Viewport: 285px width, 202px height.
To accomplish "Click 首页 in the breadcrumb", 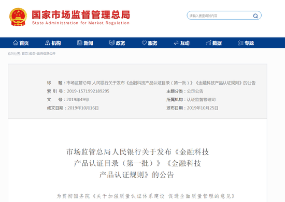I will point(25,54).
